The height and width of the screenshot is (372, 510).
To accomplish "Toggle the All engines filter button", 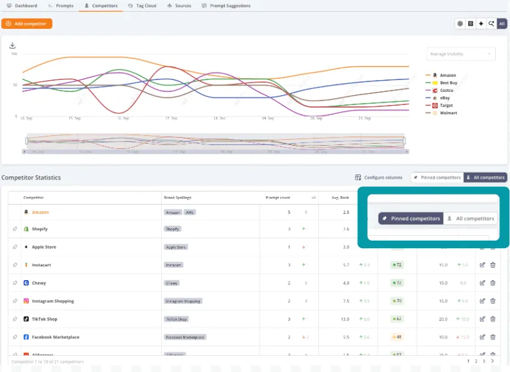I will 502,24.
